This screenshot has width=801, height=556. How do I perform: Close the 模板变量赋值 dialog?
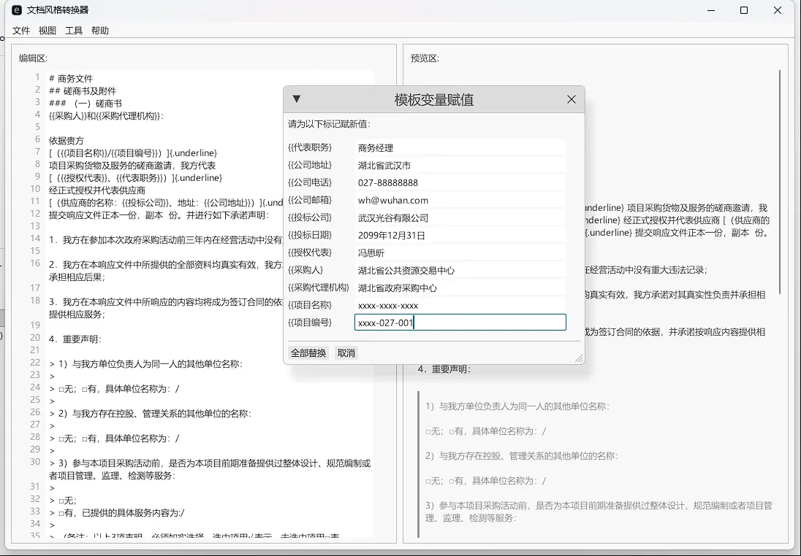click(x=571, y=99)
